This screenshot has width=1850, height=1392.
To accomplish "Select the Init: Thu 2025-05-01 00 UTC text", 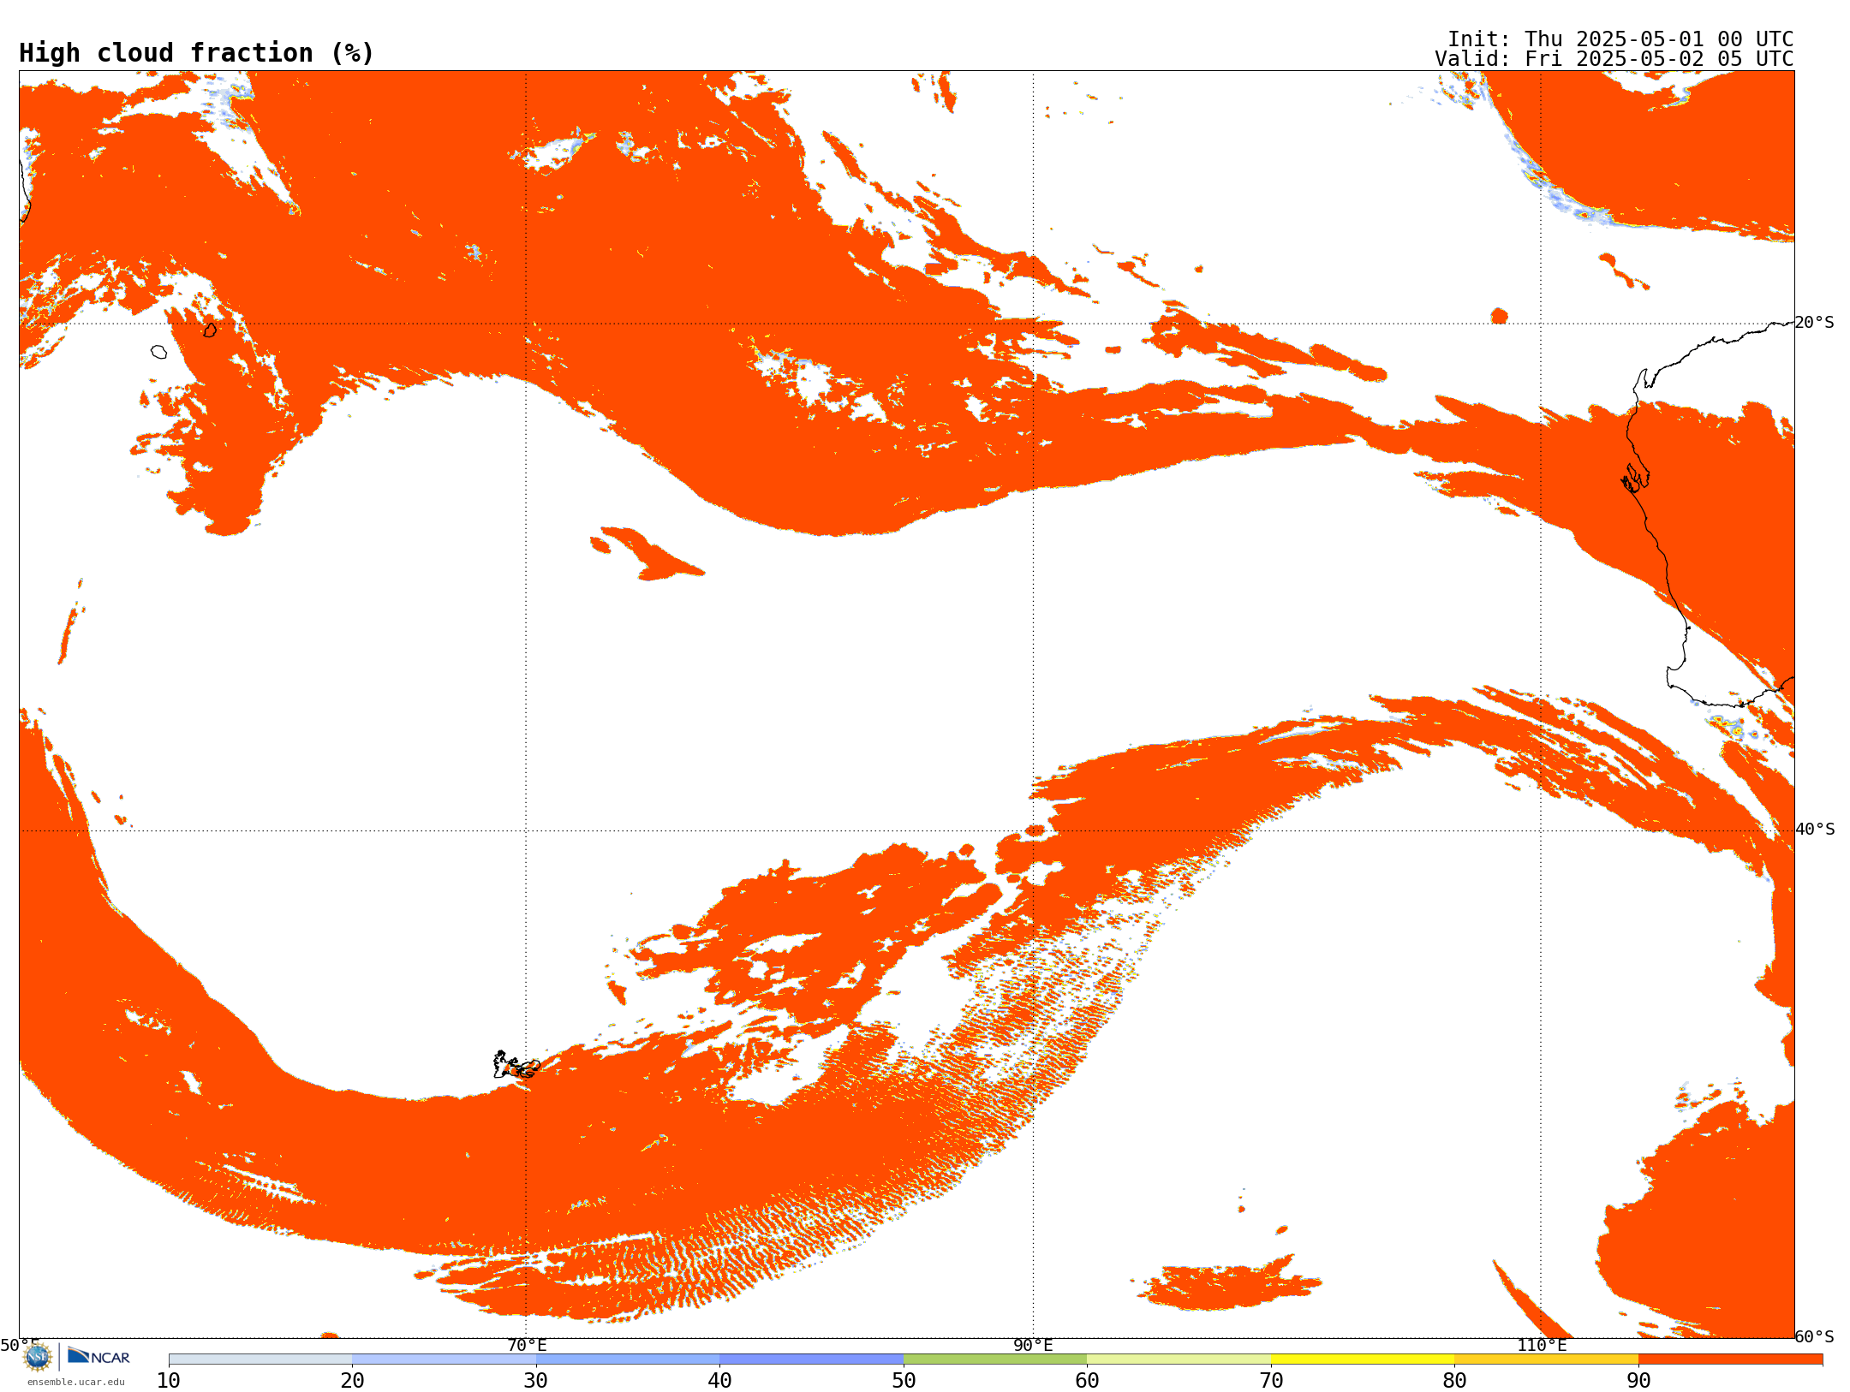I will coord(1620,39).
